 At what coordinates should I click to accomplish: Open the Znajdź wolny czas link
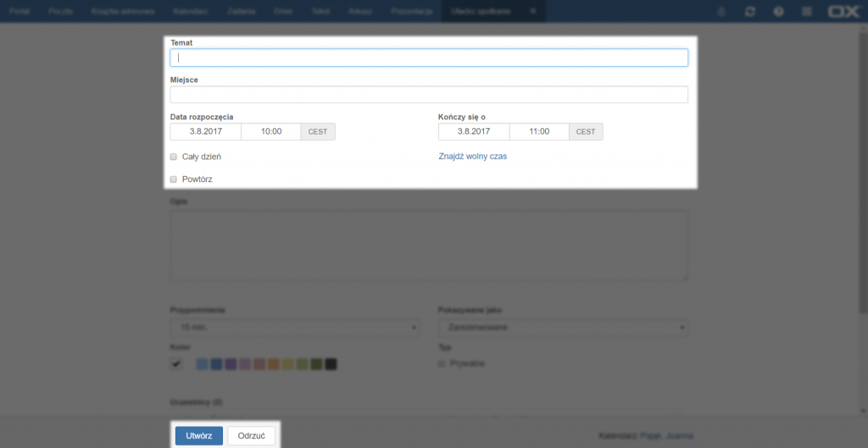click(x=472, y=157)
